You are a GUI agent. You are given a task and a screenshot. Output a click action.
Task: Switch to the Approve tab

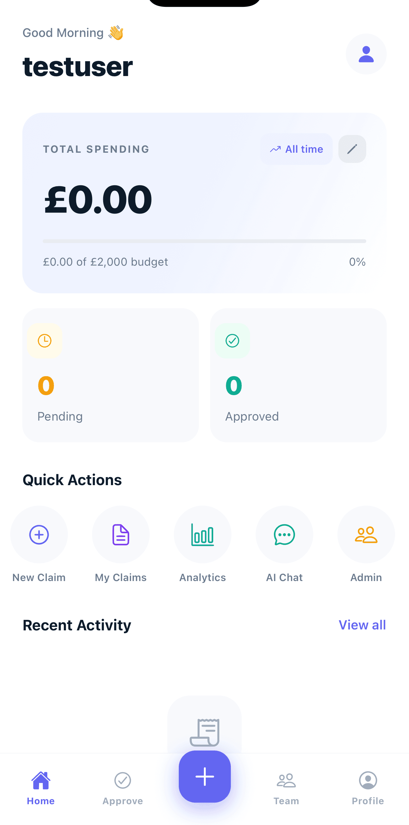123,787
